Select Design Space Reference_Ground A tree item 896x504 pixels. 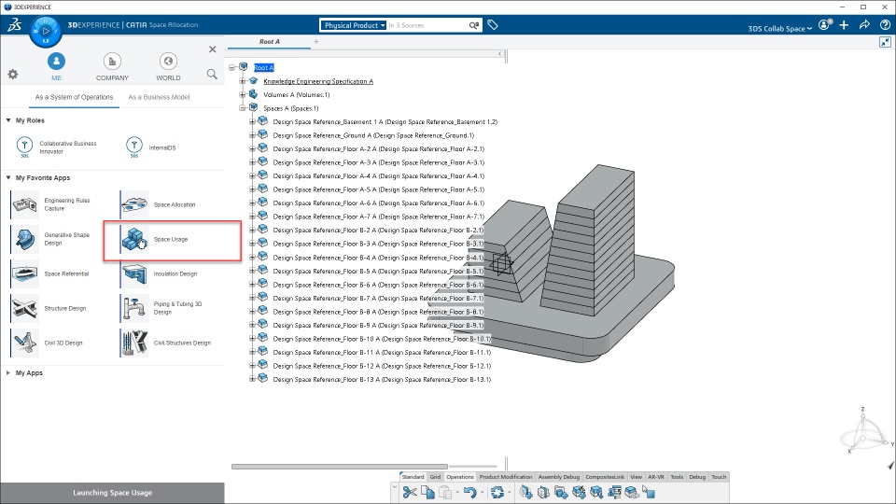[x=373, y=135]
